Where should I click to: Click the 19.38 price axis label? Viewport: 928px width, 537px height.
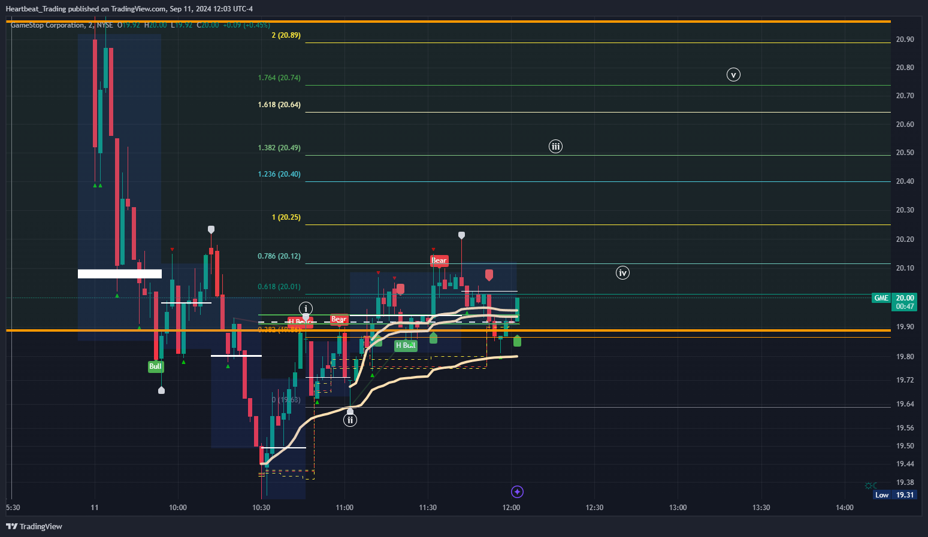(905, 483)
